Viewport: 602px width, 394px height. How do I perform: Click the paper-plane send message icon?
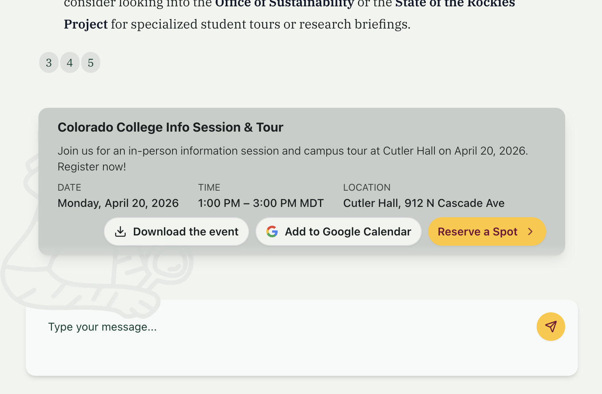pyautogui.click(x=551, y=327)
